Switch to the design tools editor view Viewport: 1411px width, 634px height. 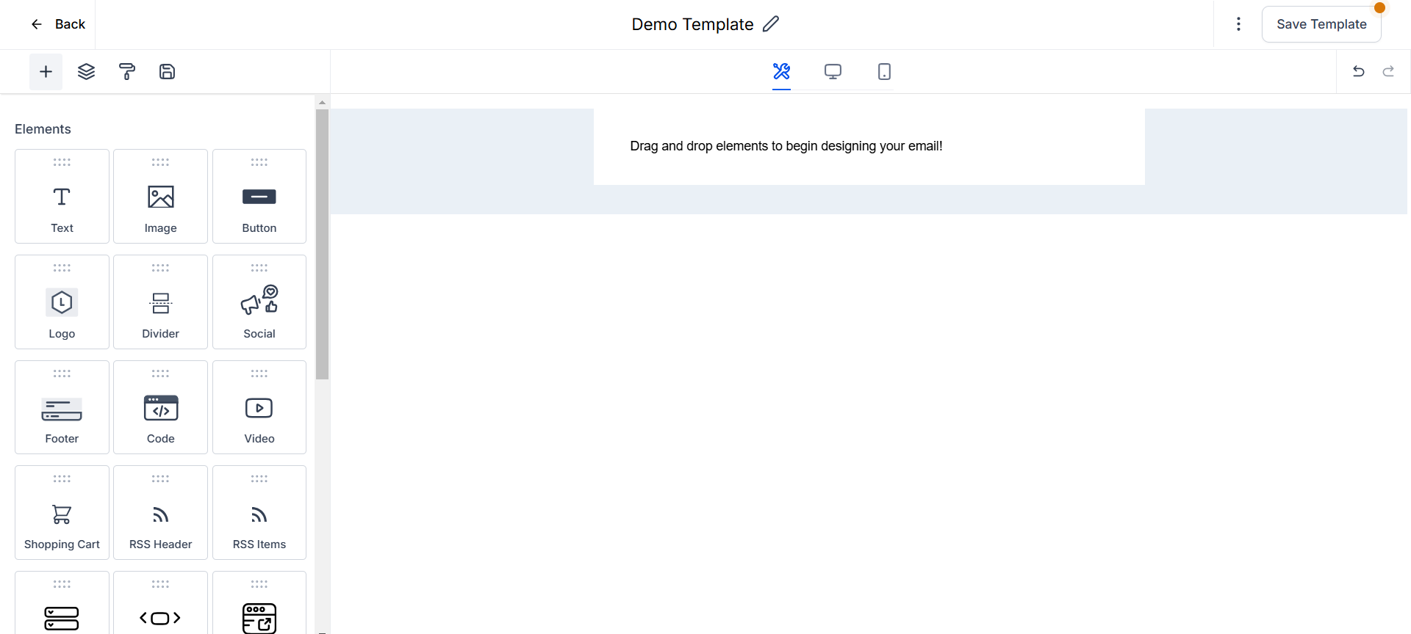point(781,71)
